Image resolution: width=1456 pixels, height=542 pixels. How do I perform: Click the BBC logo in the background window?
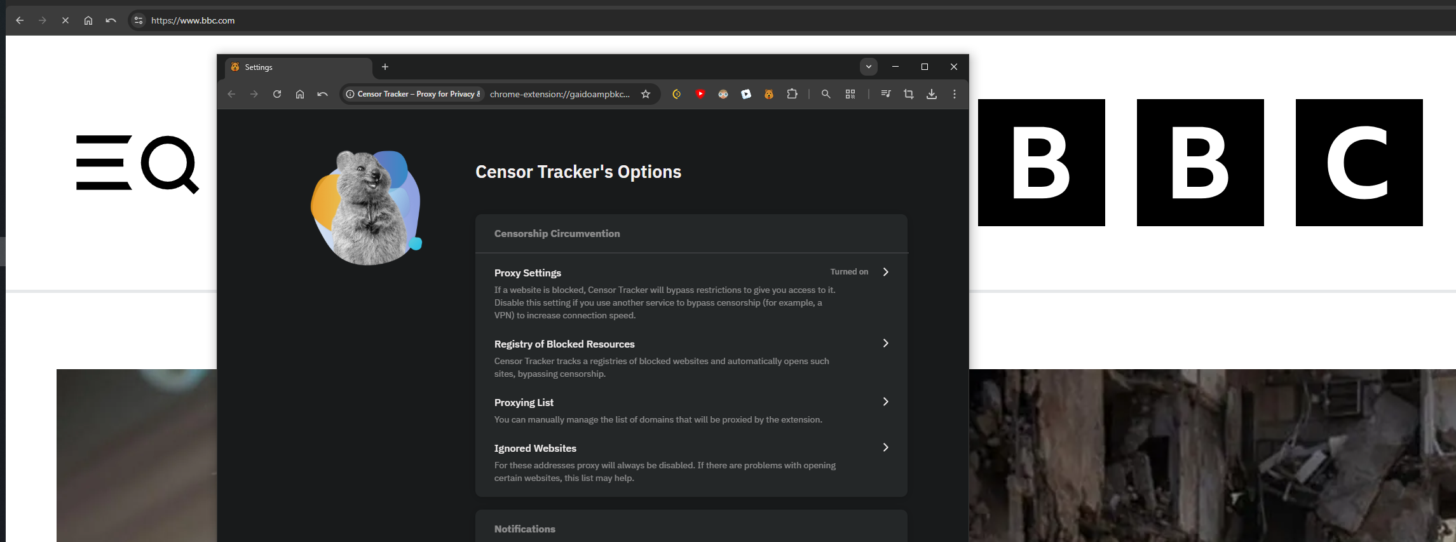[x=1201, y=163]
